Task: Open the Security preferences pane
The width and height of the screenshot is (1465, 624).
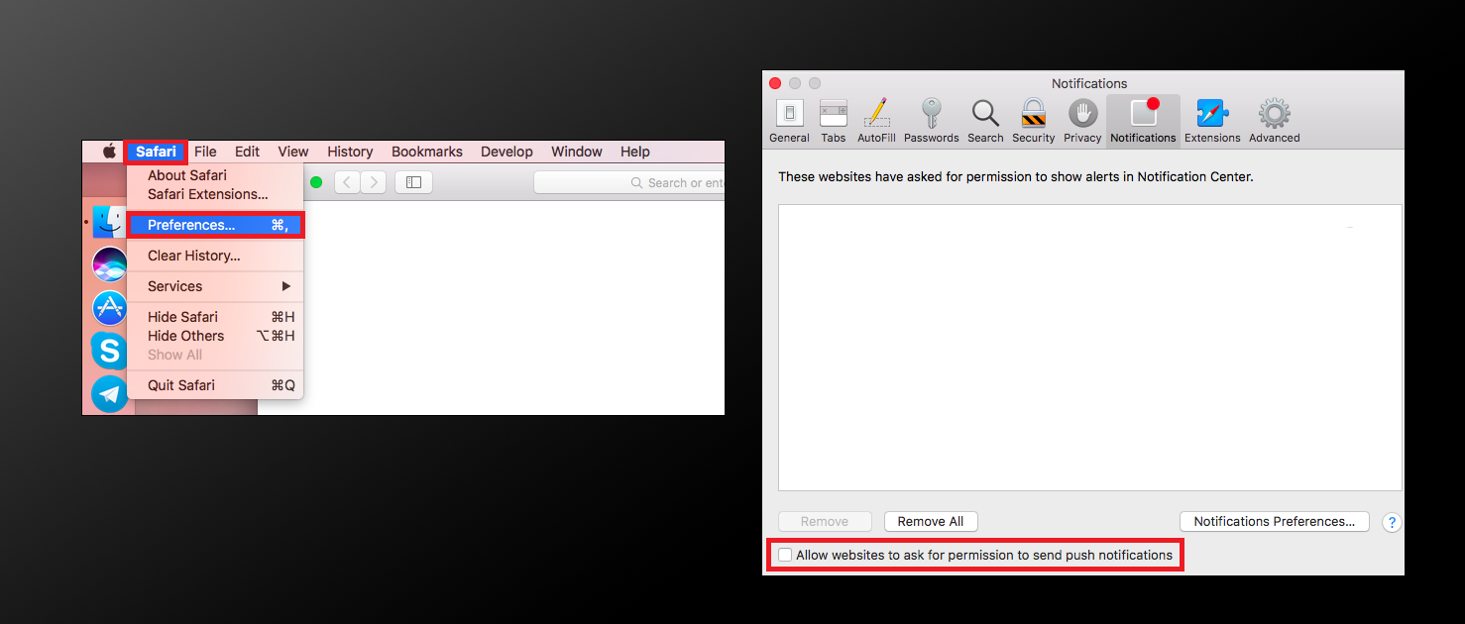Action: pyautogui.click(x=1034, y=121)
